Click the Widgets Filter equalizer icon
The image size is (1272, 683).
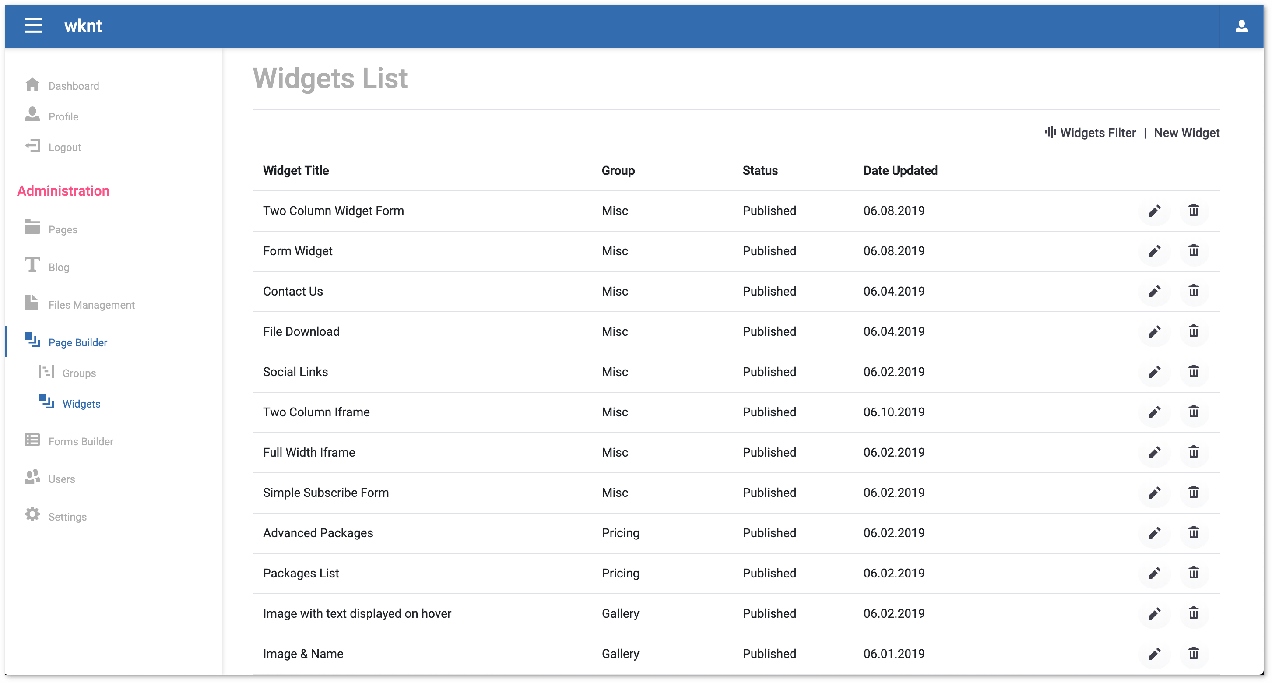click(1050, 132)
